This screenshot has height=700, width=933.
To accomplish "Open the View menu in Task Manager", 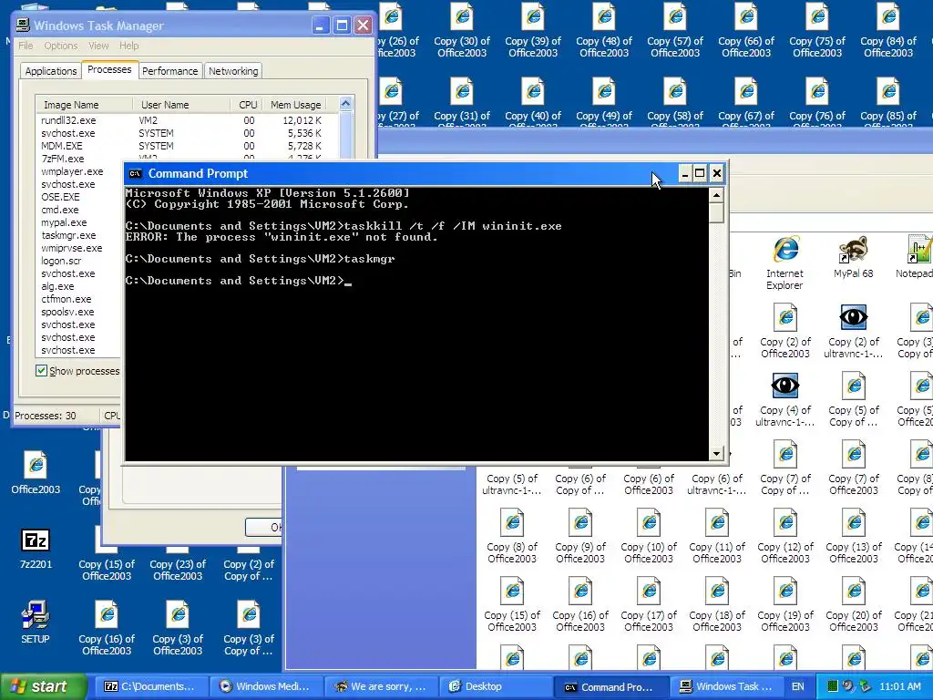I will tap(98, 46).
